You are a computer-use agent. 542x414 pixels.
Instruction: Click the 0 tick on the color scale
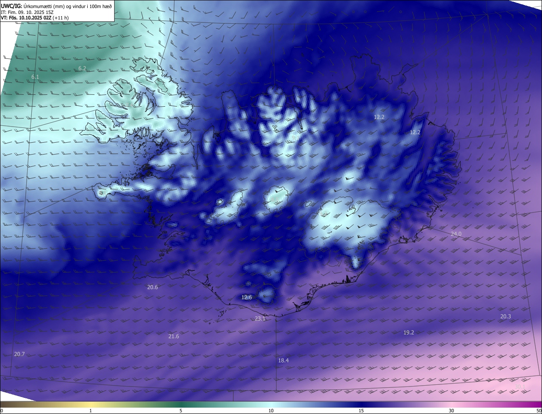(x=2, y=411)
